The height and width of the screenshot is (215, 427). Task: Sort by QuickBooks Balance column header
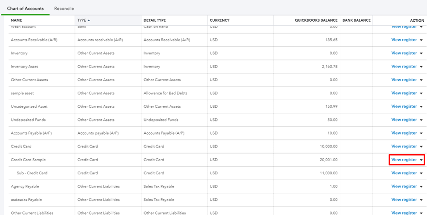(316, 20)
